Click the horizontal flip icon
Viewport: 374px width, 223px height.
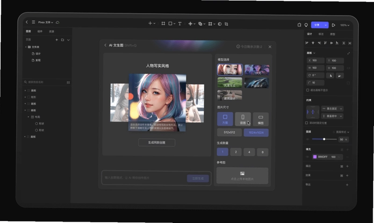point(331,76)
